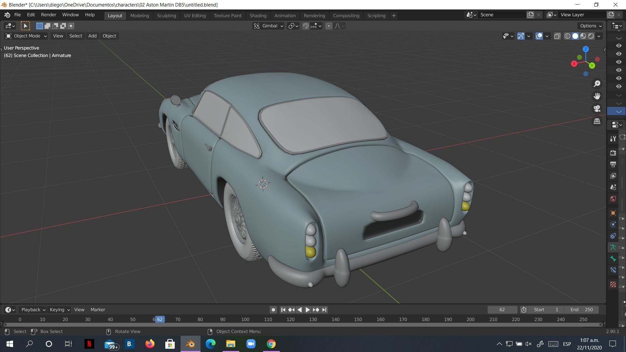
Task: Open the Render properties tab
Action: pos(613,153)
